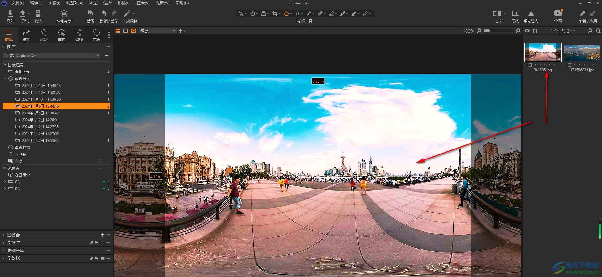The height and width of the screenshot is (277, 602).
Task: Select the All Images (全部图像) collection
Action: click(22, 72)
